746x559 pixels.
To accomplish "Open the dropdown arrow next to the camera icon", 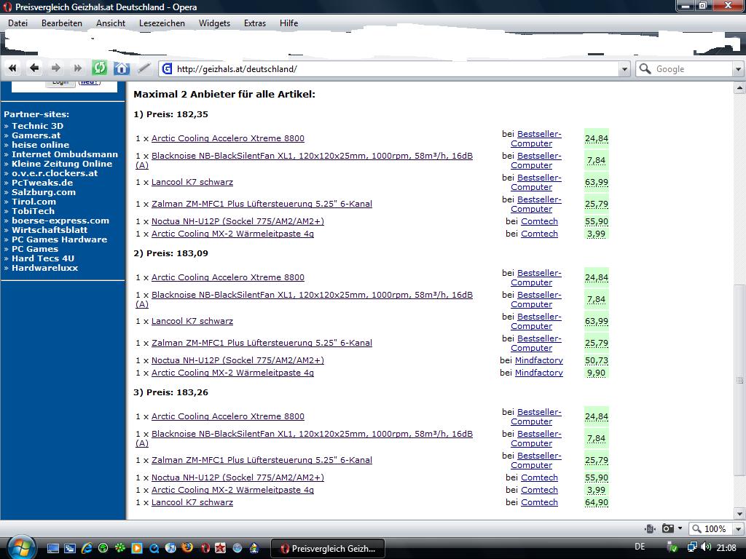I will (680, 528).
